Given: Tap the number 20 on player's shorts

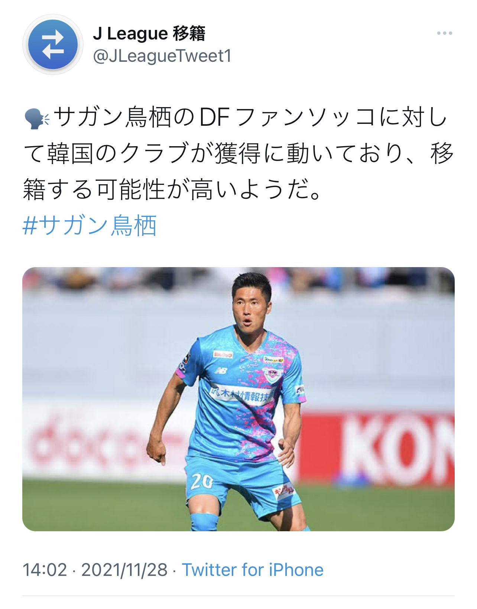Looking at the screenshot, I should pos(202,481).
